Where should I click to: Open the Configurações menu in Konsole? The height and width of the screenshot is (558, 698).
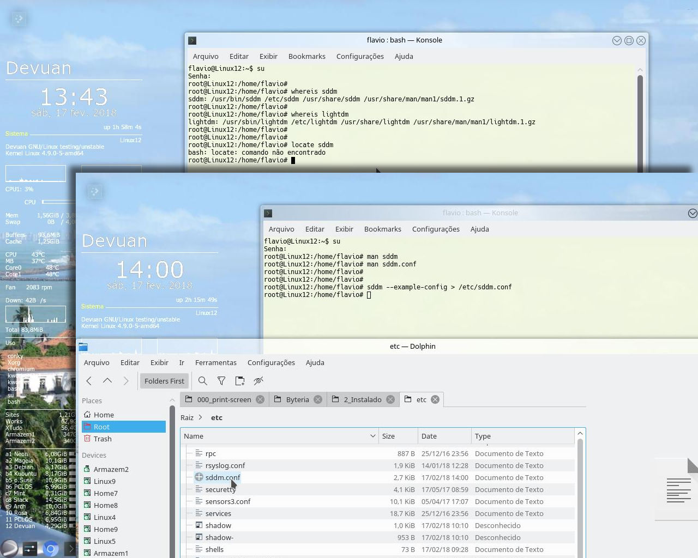[436, 229]
